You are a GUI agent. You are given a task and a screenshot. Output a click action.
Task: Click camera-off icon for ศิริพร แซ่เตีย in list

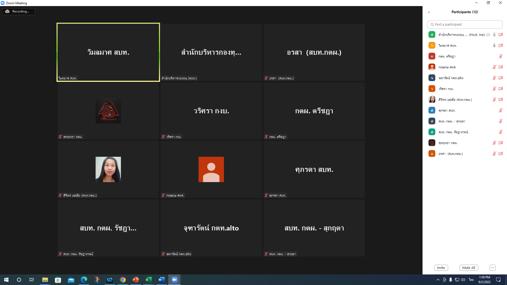click(x=500, y=99)
